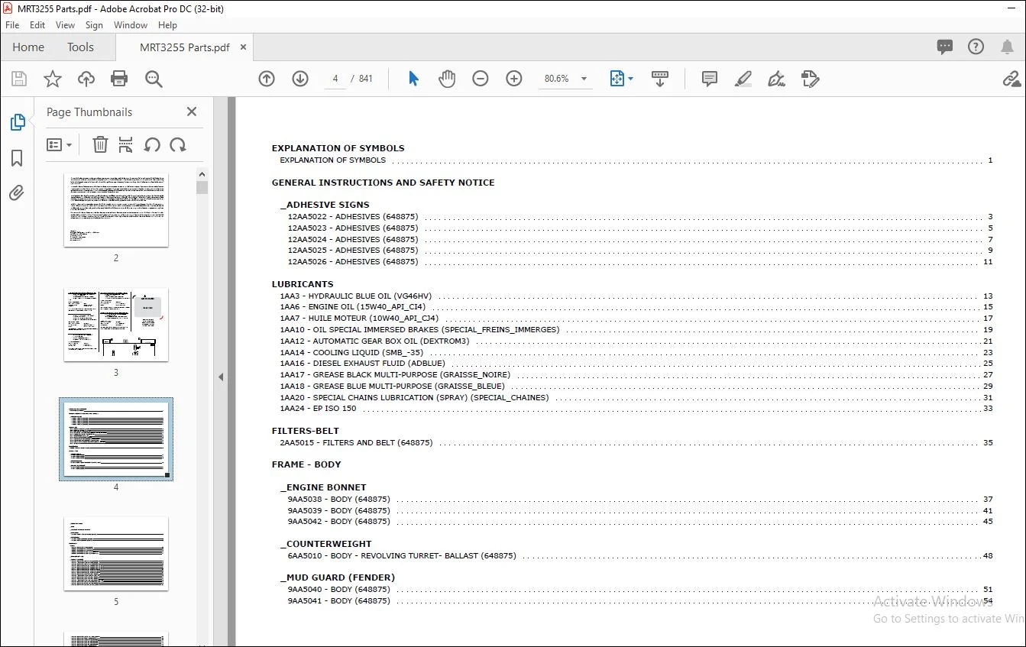Click the print pages thumbnail option icon
This screenshot has width=1026, height=647.
(126, 144)
